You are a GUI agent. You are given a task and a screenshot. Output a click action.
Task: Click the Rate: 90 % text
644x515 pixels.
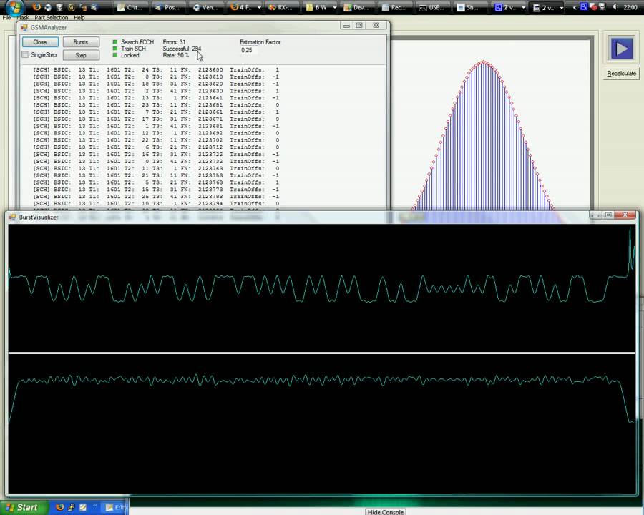coord(176,55)
